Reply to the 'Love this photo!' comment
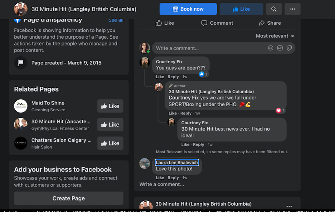The width and height of the screenshot is (335, 212). tap(173, 178)
